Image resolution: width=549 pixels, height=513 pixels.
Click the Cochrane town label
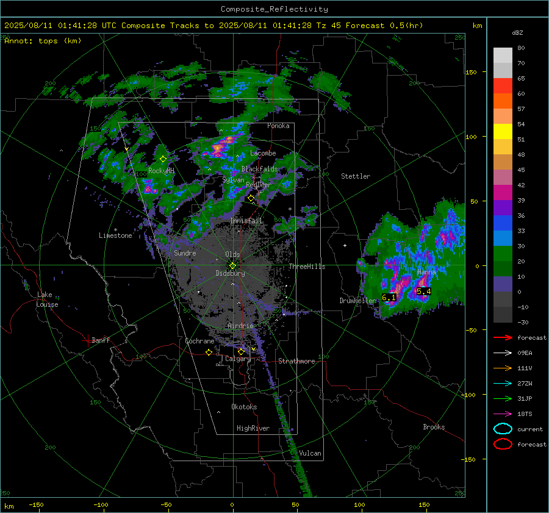[199, 341]
